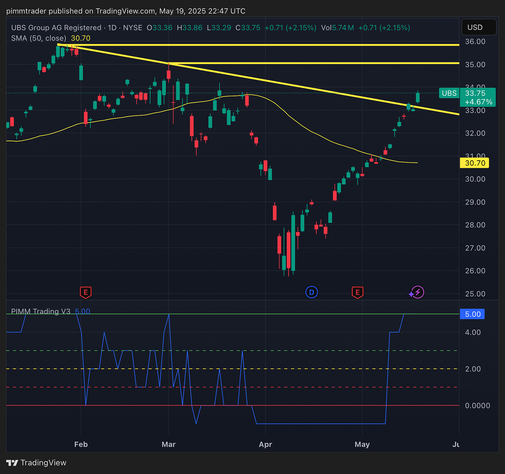
Task: Click the close price C33.75 value
Action: click(248, 28)
